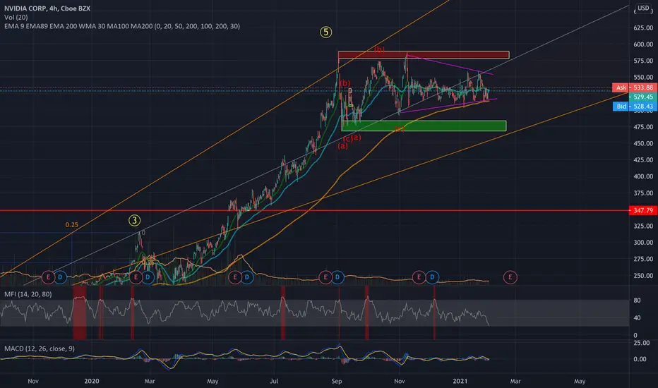The width and height of the screenshot is (658, 388).
Task: Click the Sep label on the time axis
Action: click(x=337, y=381)
